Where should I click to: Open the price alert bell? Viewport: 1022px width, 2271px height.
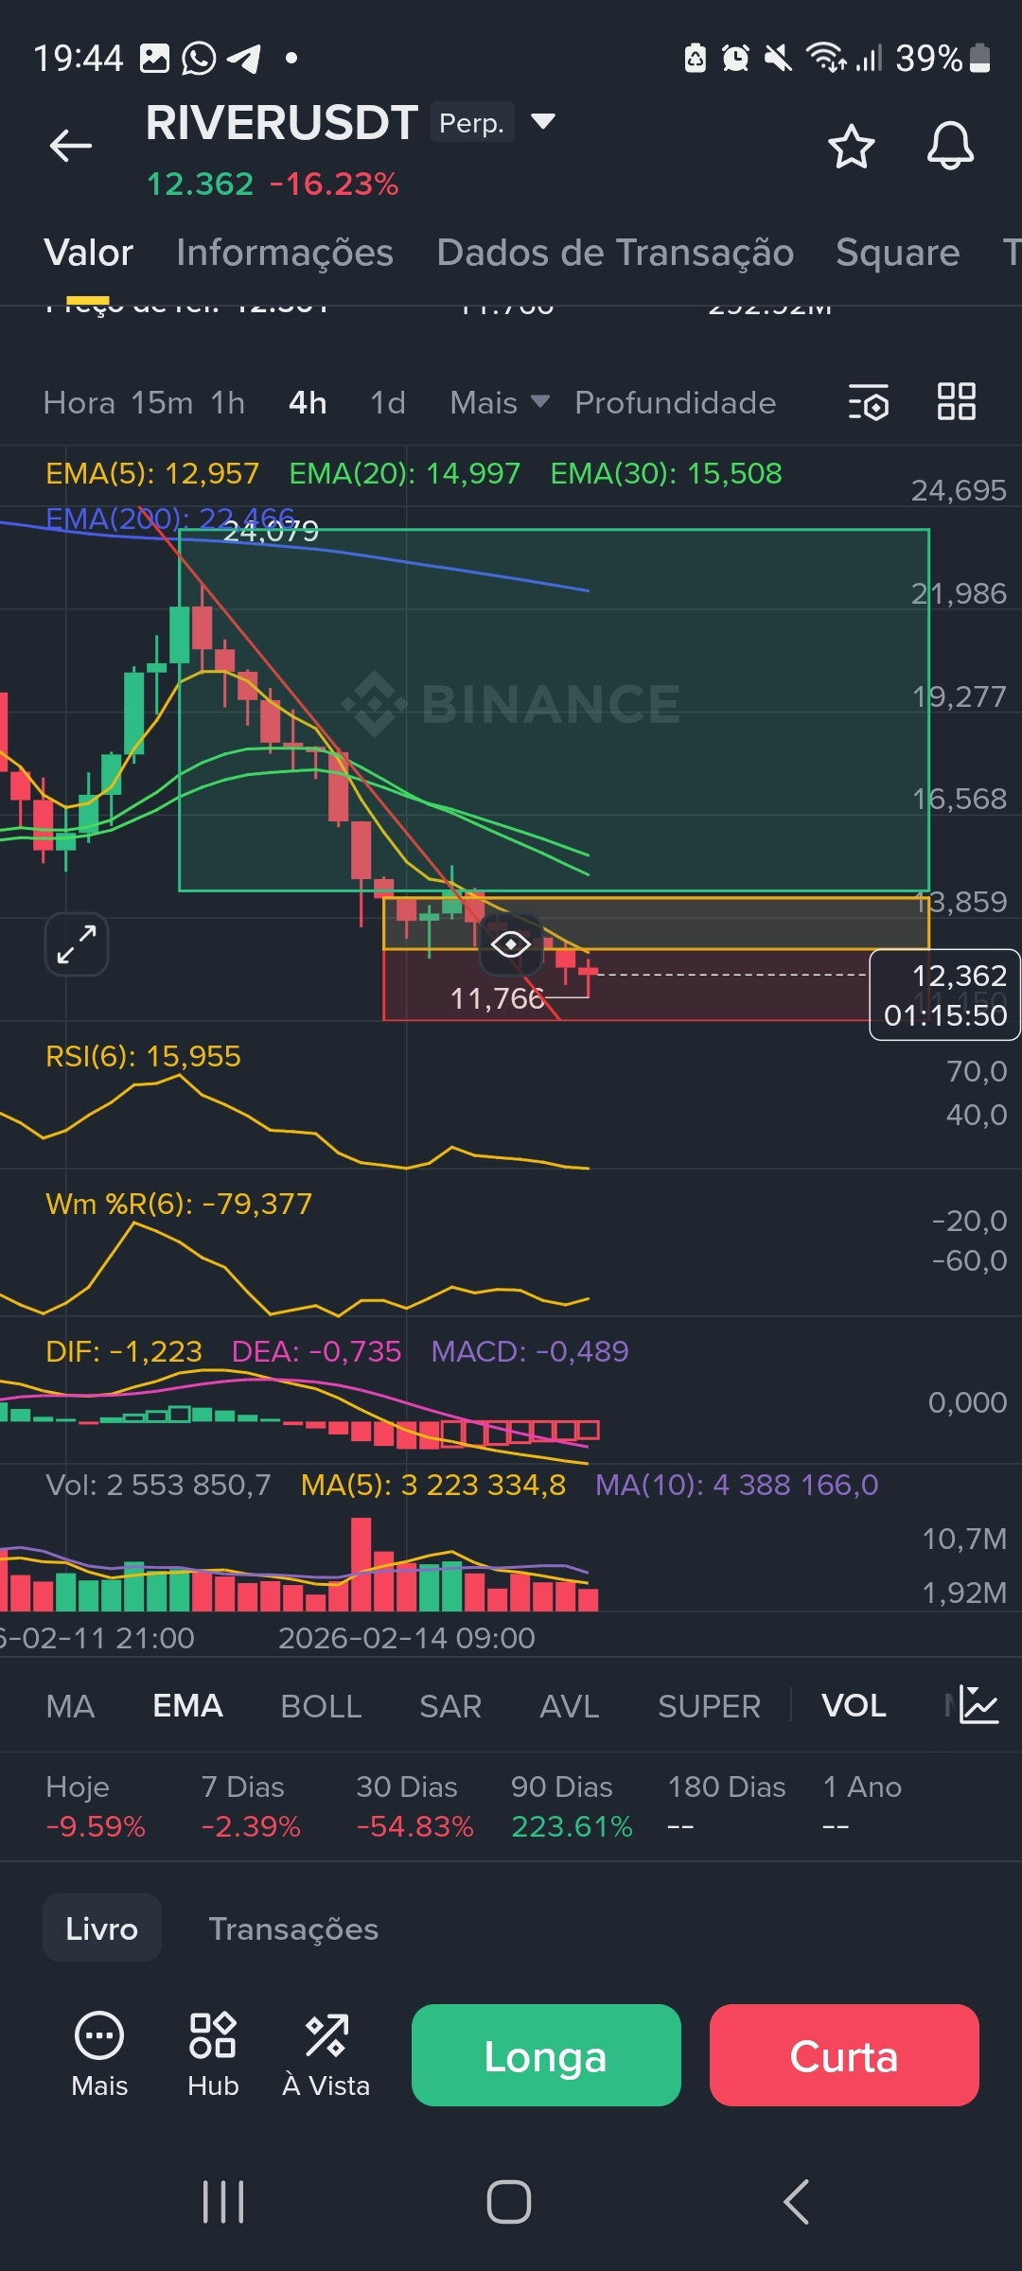pyautogui.click(x=950, y=147)
